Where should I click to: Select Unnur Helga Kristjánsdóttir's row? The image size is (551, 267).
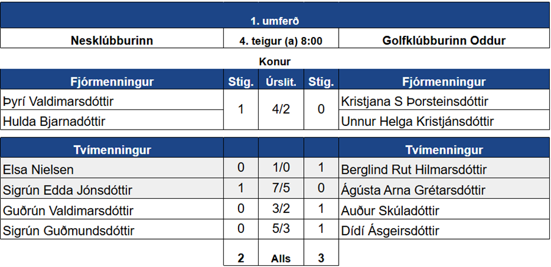418,122
